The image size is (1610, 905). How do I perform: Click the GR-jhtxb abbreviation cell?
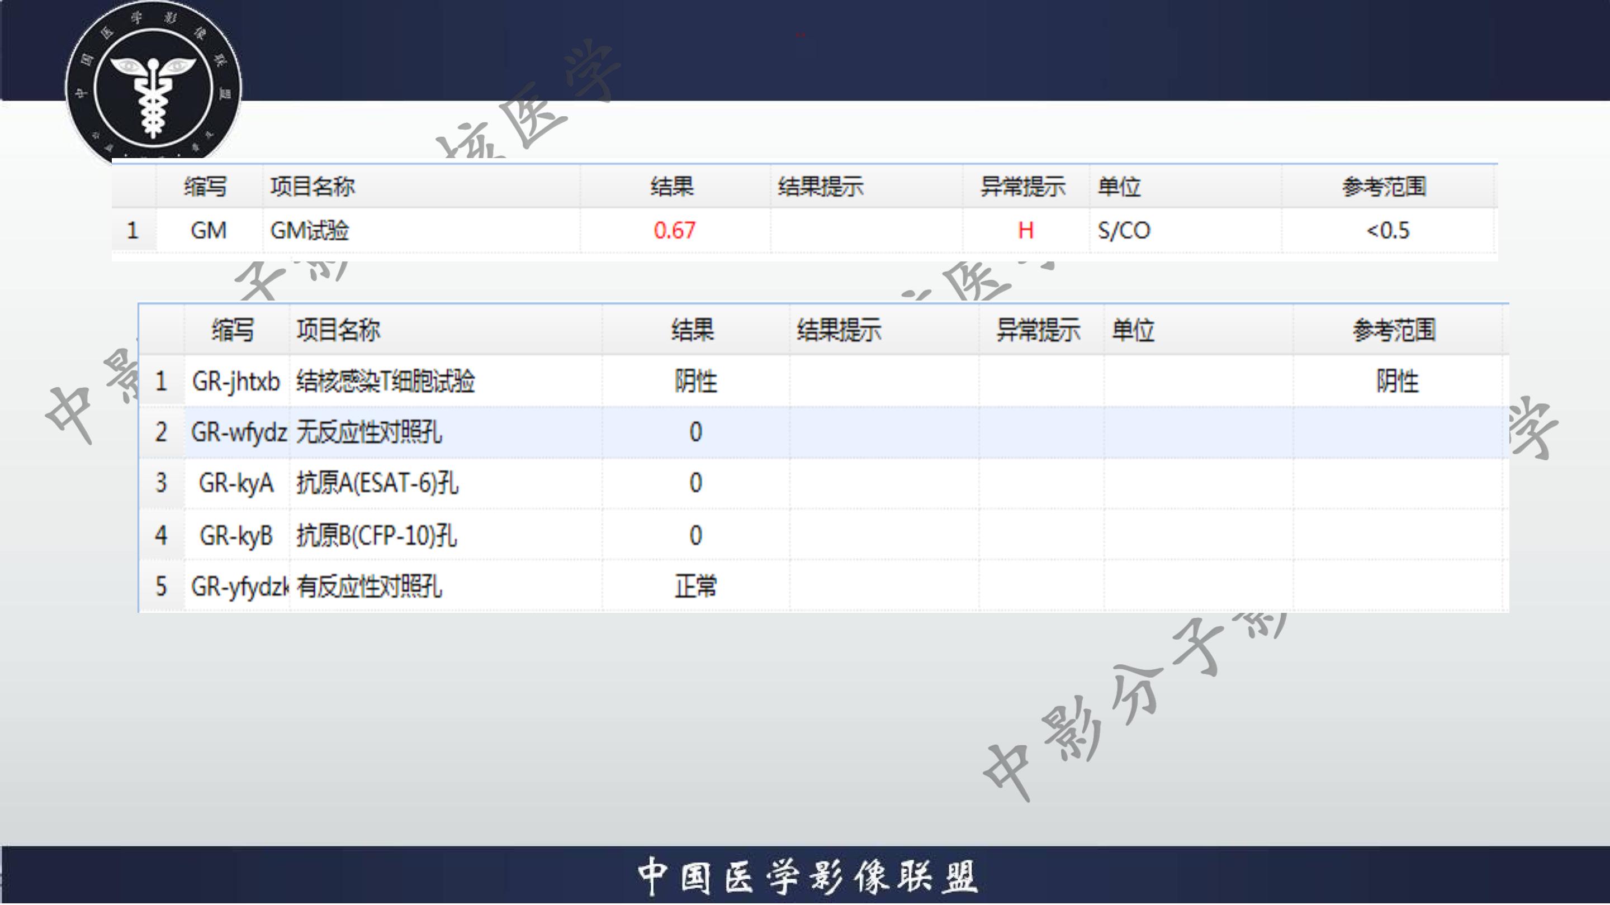coord(236,382)
